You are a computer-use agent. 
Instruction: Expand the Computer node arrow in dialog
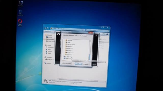tap(63, 56)
